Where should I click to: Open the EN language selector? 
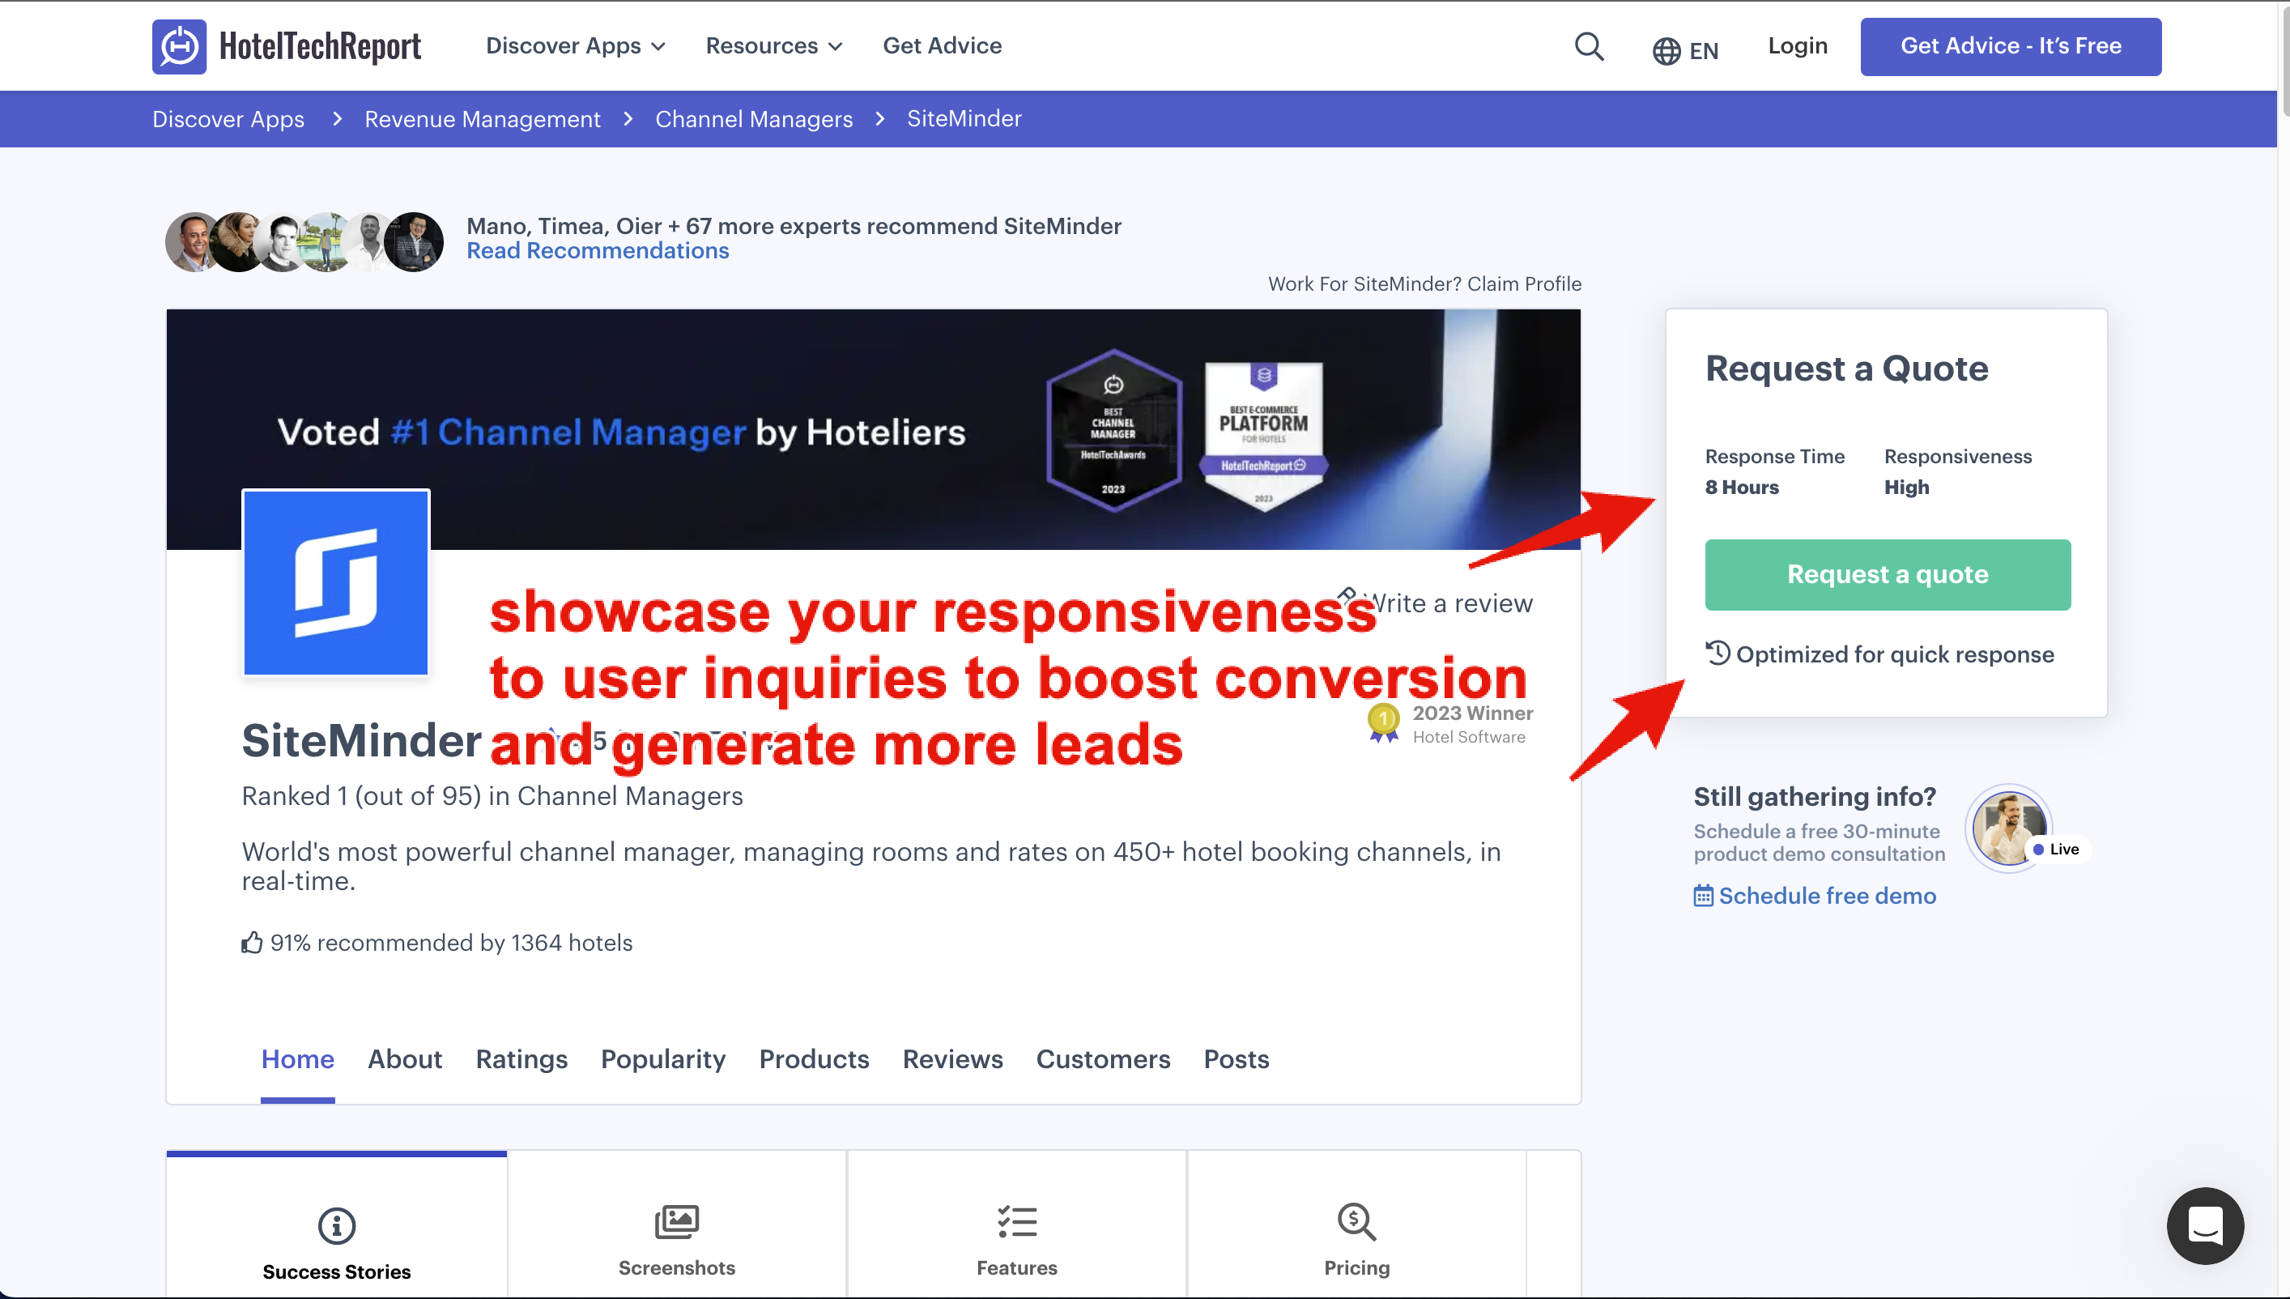click(1685, 51)
